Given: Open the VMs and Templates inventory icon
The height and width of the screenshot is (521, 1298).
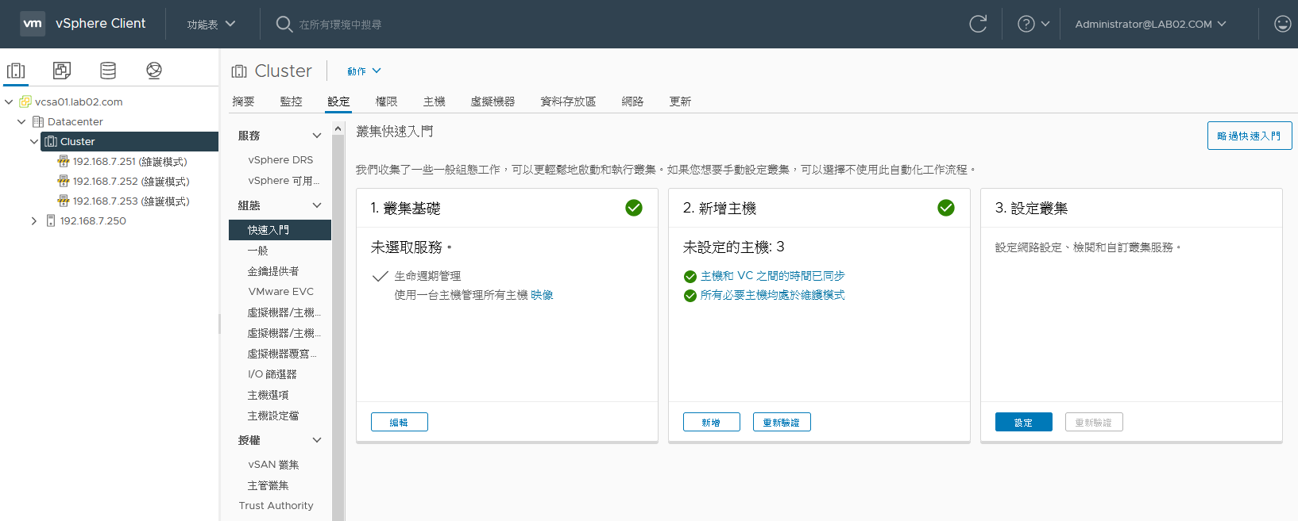Looking at the screenshot, I should pos(62,71).
